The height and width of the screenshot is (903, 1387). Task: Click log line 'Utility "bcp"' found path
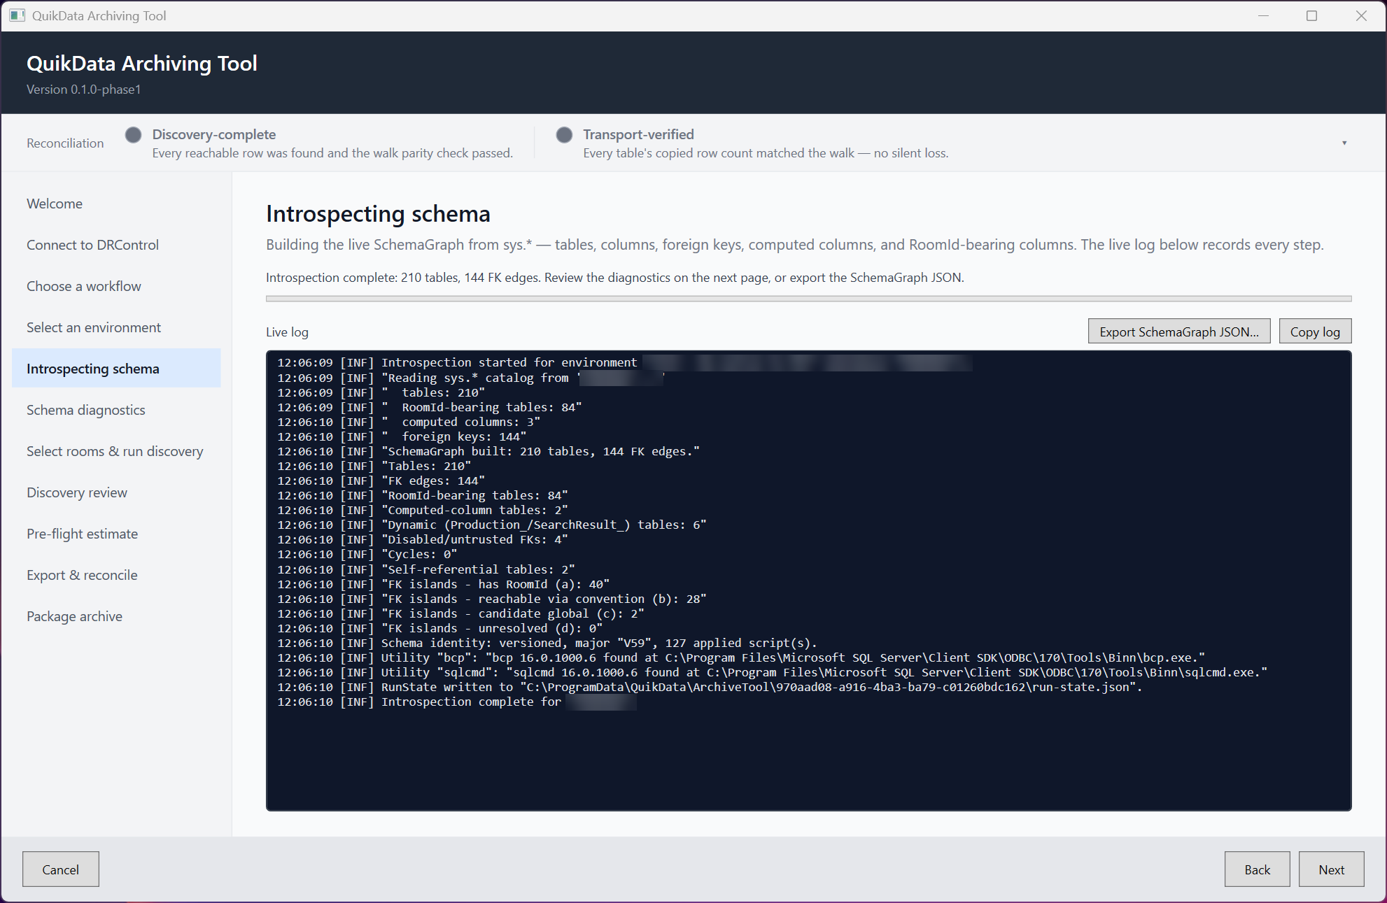tap(741, 657)
